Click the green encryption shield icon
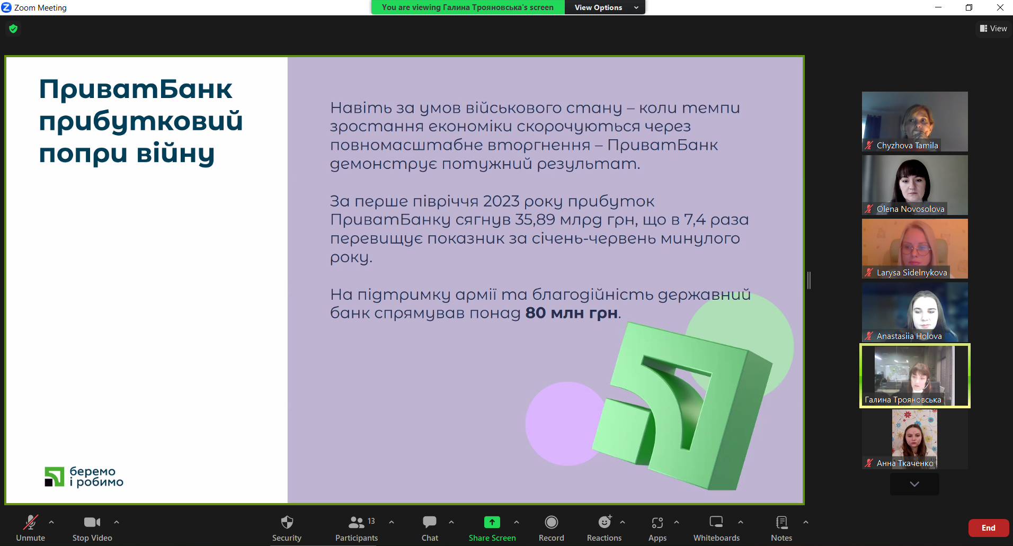 coord(13,29)
